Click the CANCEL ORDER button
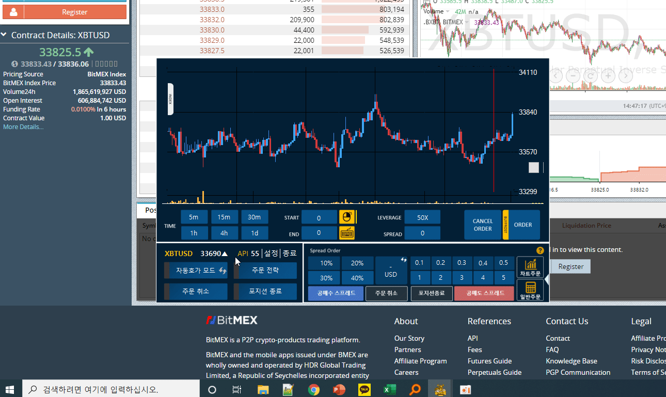The width and height of the screenshot is (666, 397). pyautogui.click(x=483, y=225)
